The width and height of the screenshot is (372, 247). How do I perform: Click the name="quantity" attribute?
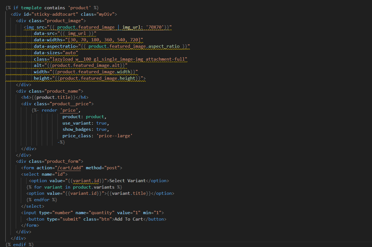coord(95,213)
